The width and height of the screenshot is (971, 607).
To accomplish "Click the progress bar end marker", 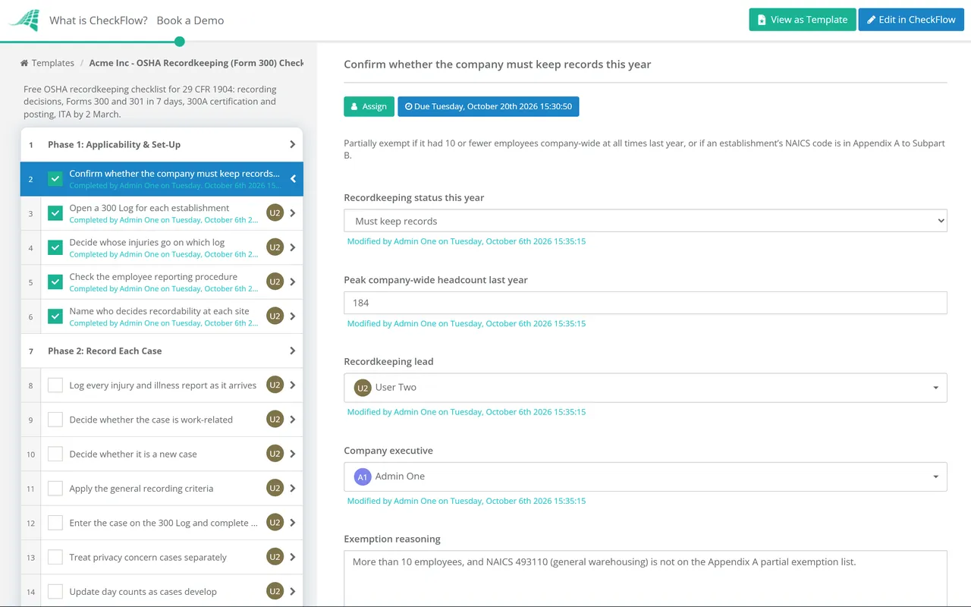I will 180,42.
